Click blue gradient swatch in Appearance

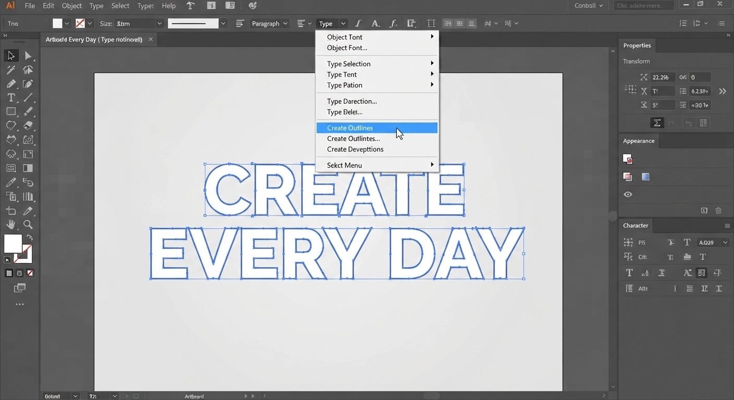[645, 177]
